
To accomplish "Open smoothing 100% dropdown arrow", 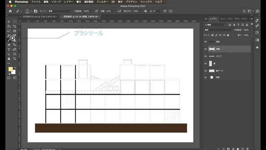I will (x=141, y=11).
